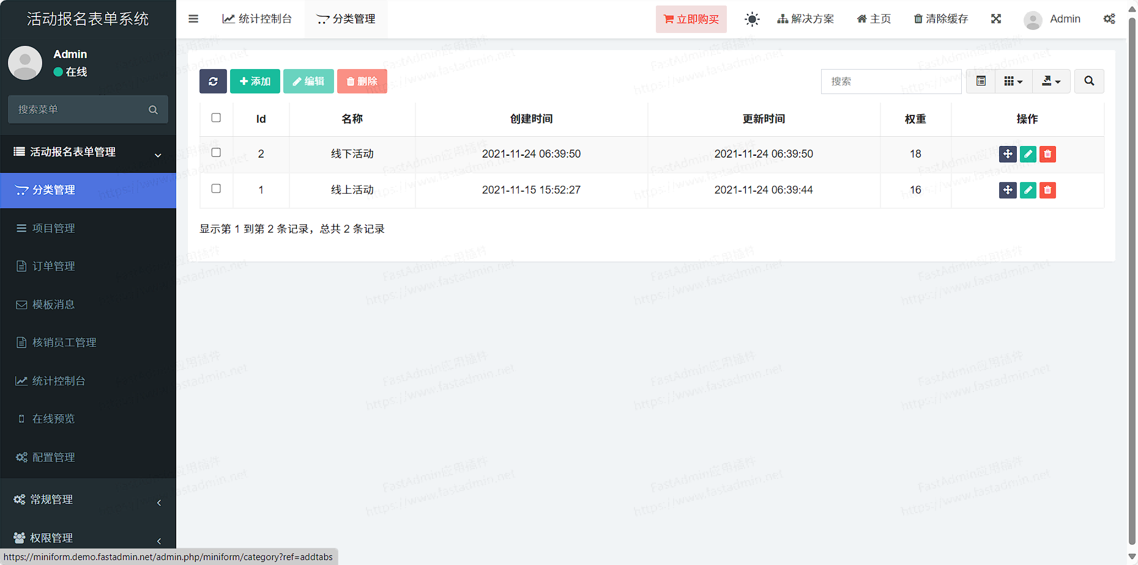
Task: Delete the 线上活动 row with trash icon
Action: pyautogui.click(x=1047, y=190)
